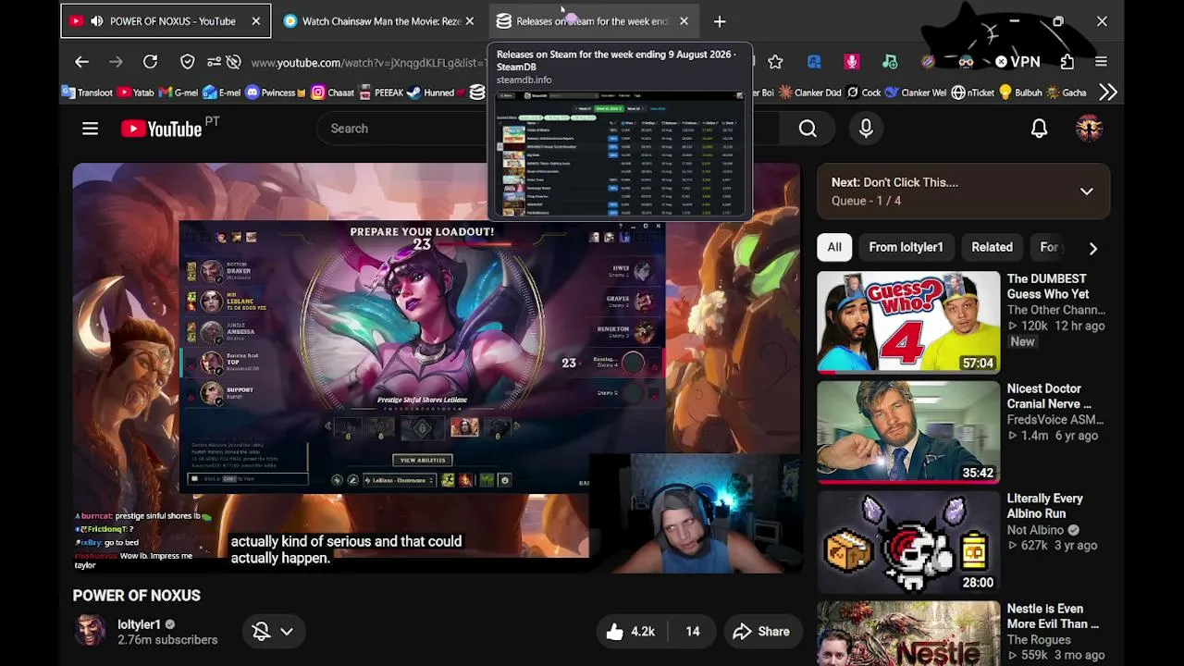Click the SteamDB tab preview thumbnail
The height and width of the screenshot is (666, 1184).
click(x=620, y=153)
